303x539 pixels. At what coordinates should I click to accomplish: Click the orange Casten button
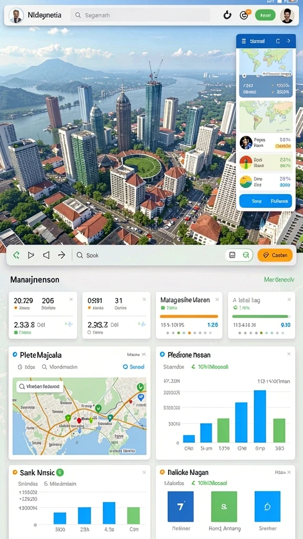coord(275,255)
